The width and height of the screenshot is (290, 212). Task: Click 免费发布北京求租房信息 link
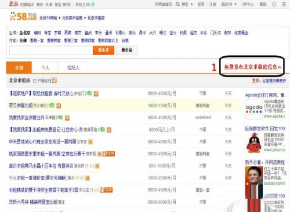(252, 67)
